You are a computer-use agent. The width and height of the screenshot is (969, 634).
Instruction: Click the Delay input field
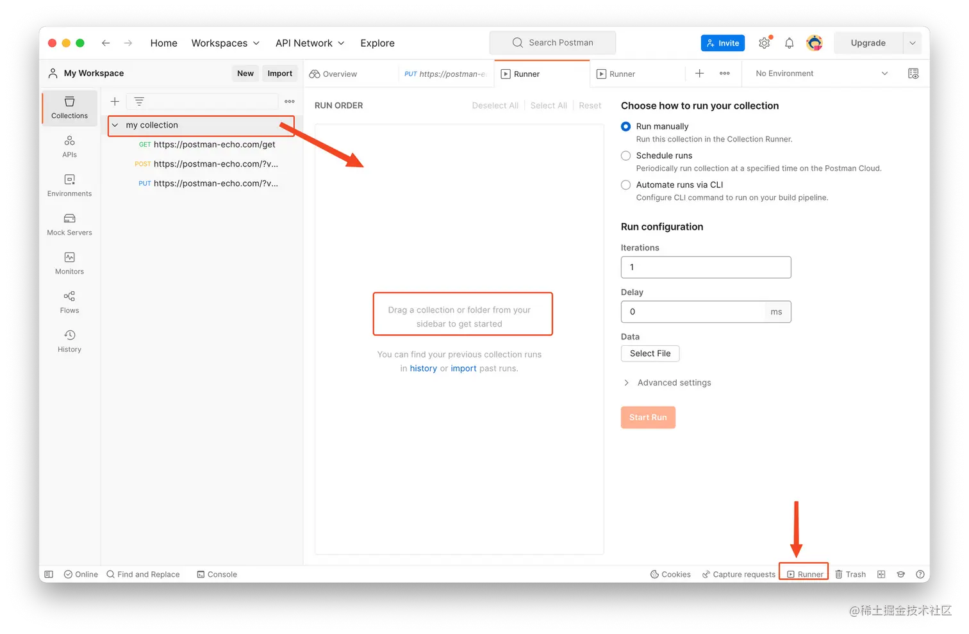(693, 312)
